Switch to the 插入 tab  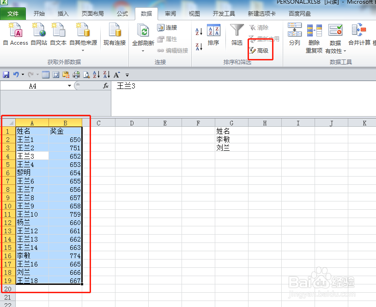63,14
